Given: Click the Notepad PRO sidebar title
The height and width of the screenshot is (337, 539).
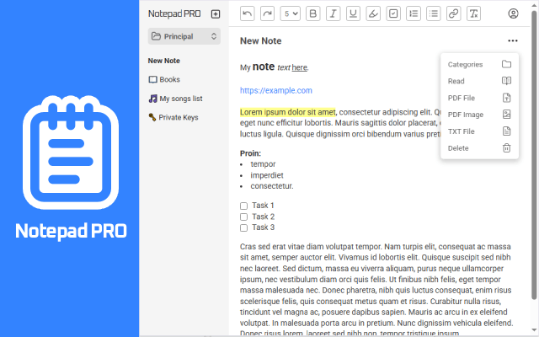Looking at the screenshot, I should [174, 13].
